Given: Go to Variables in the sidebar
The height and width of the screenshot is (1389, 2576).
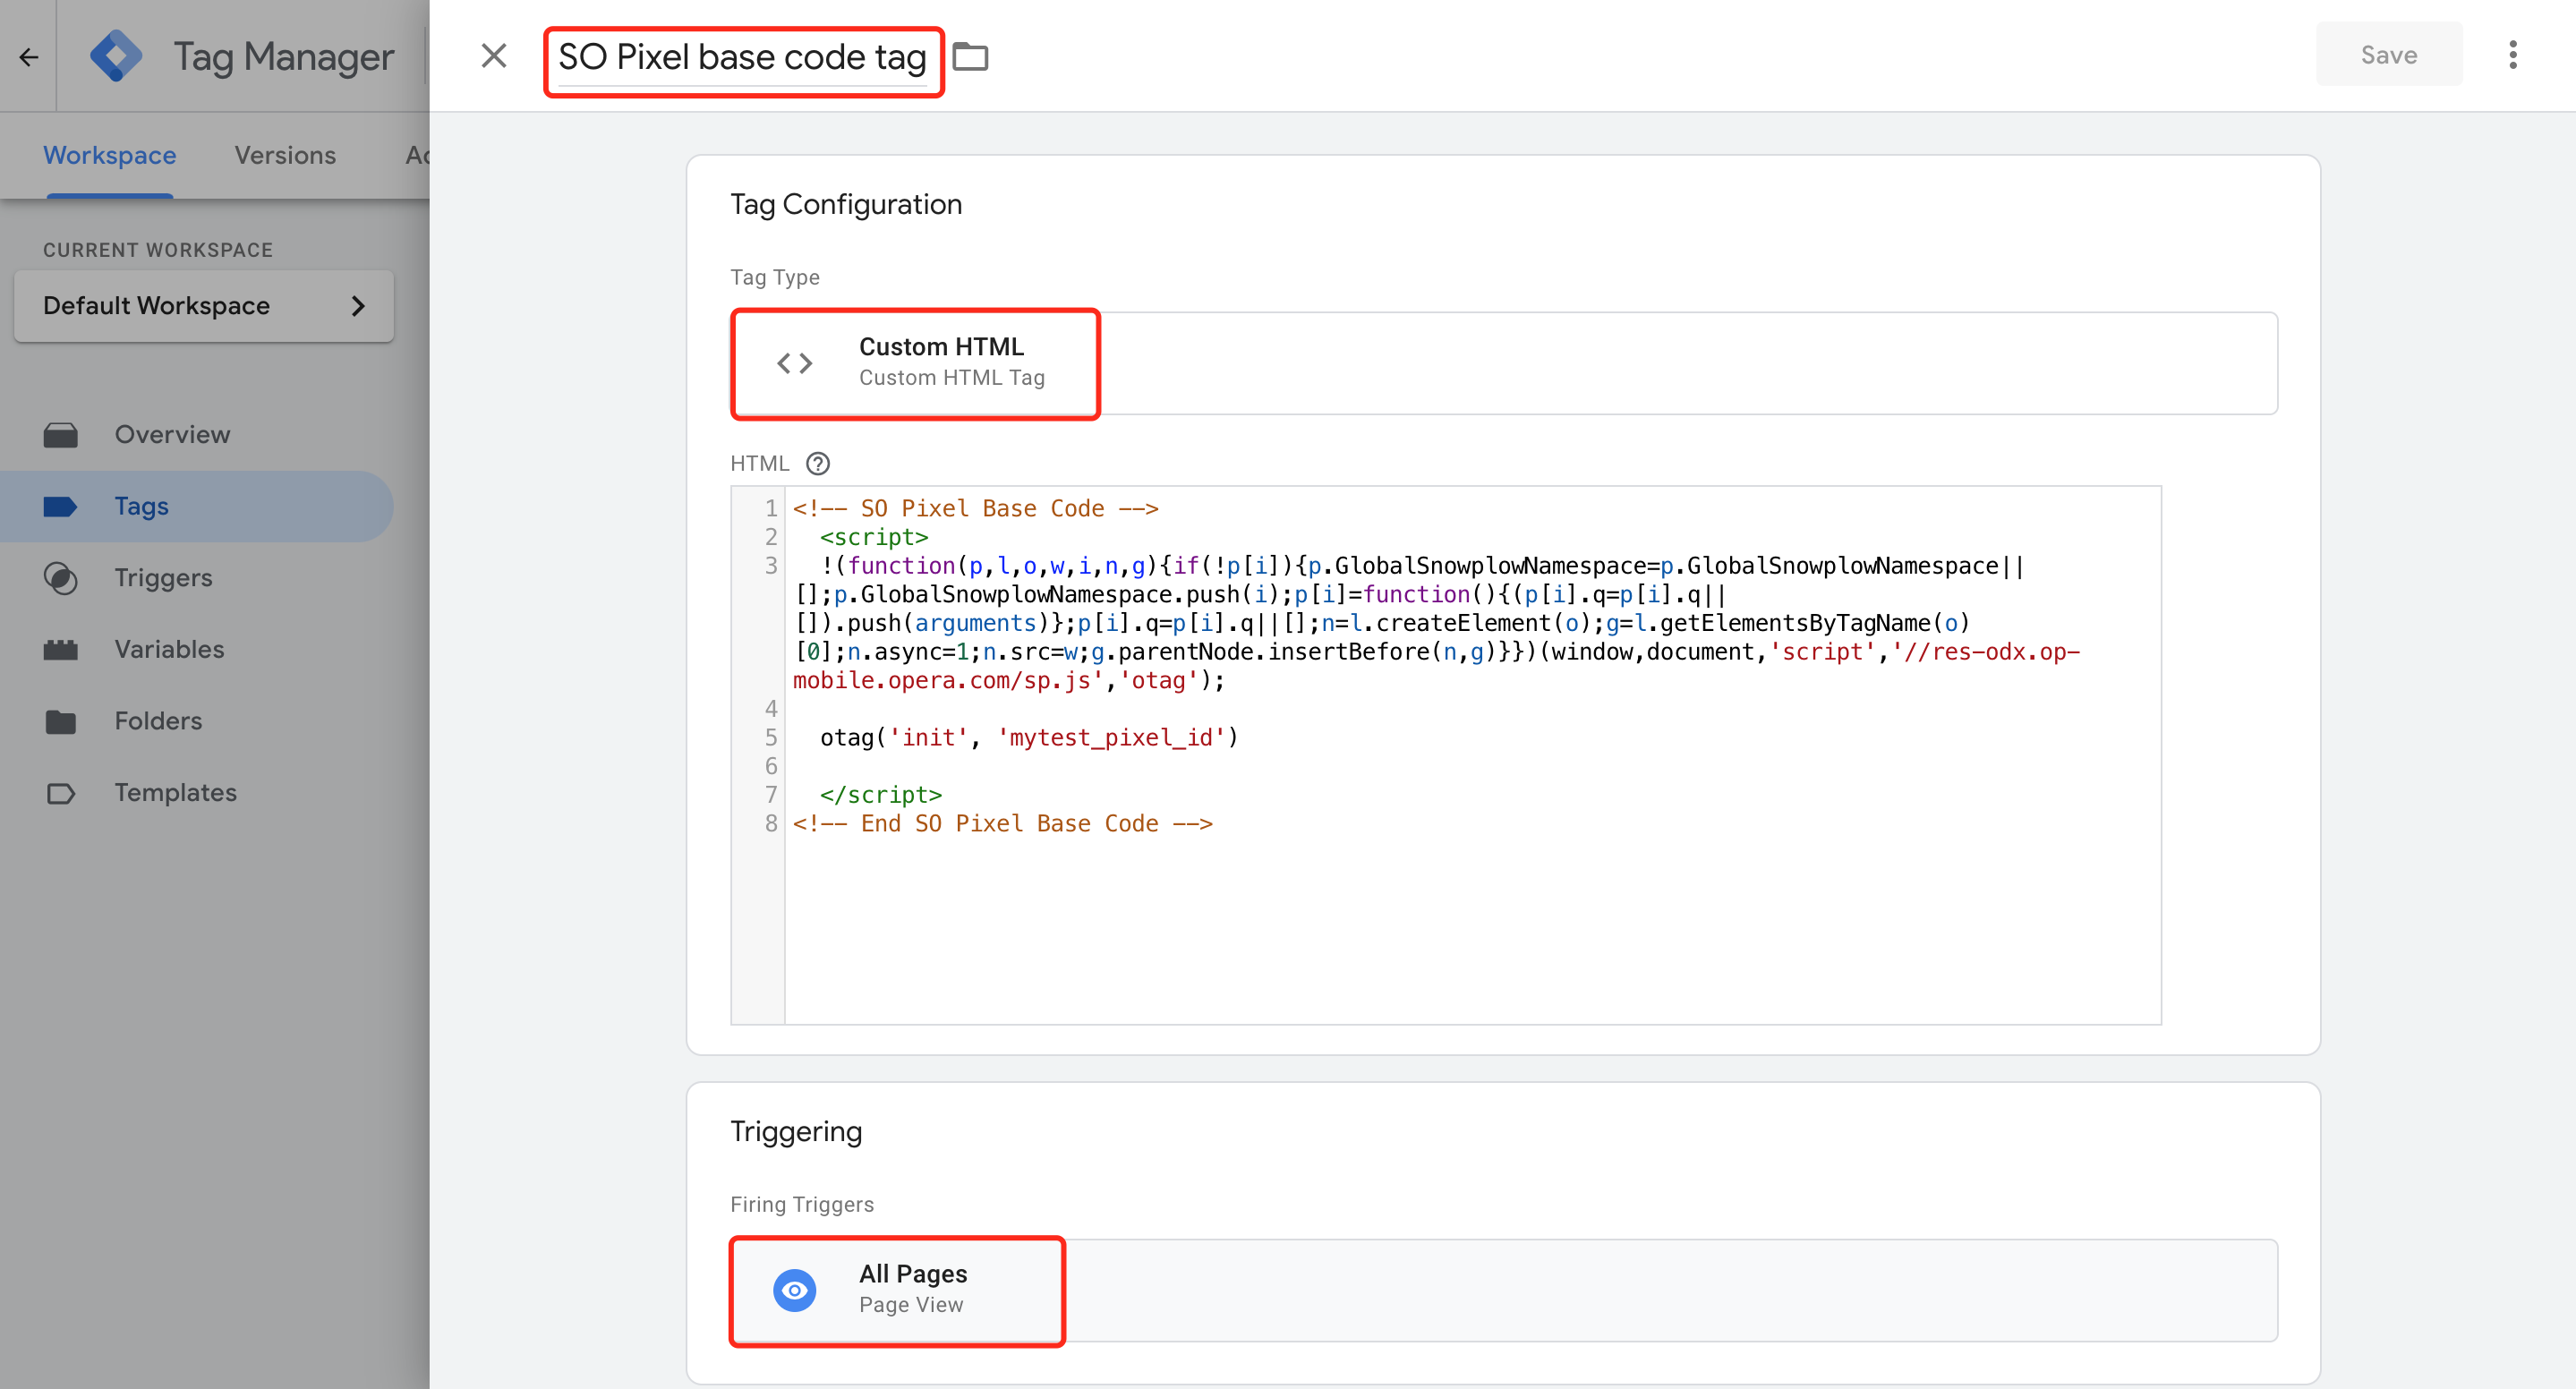Looking at the screenshot, I should [169, 650].
